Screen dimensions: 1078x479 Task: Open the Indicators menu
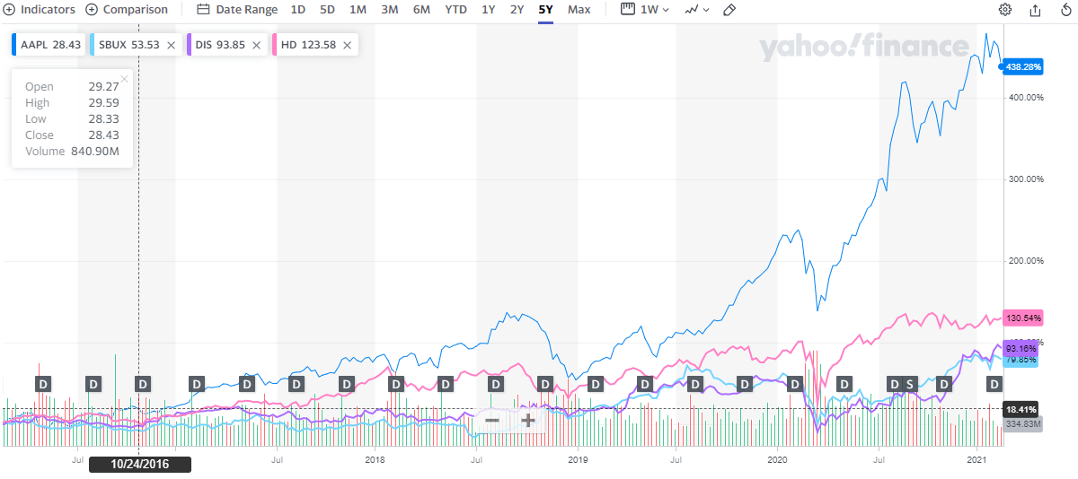pos(38,10)
